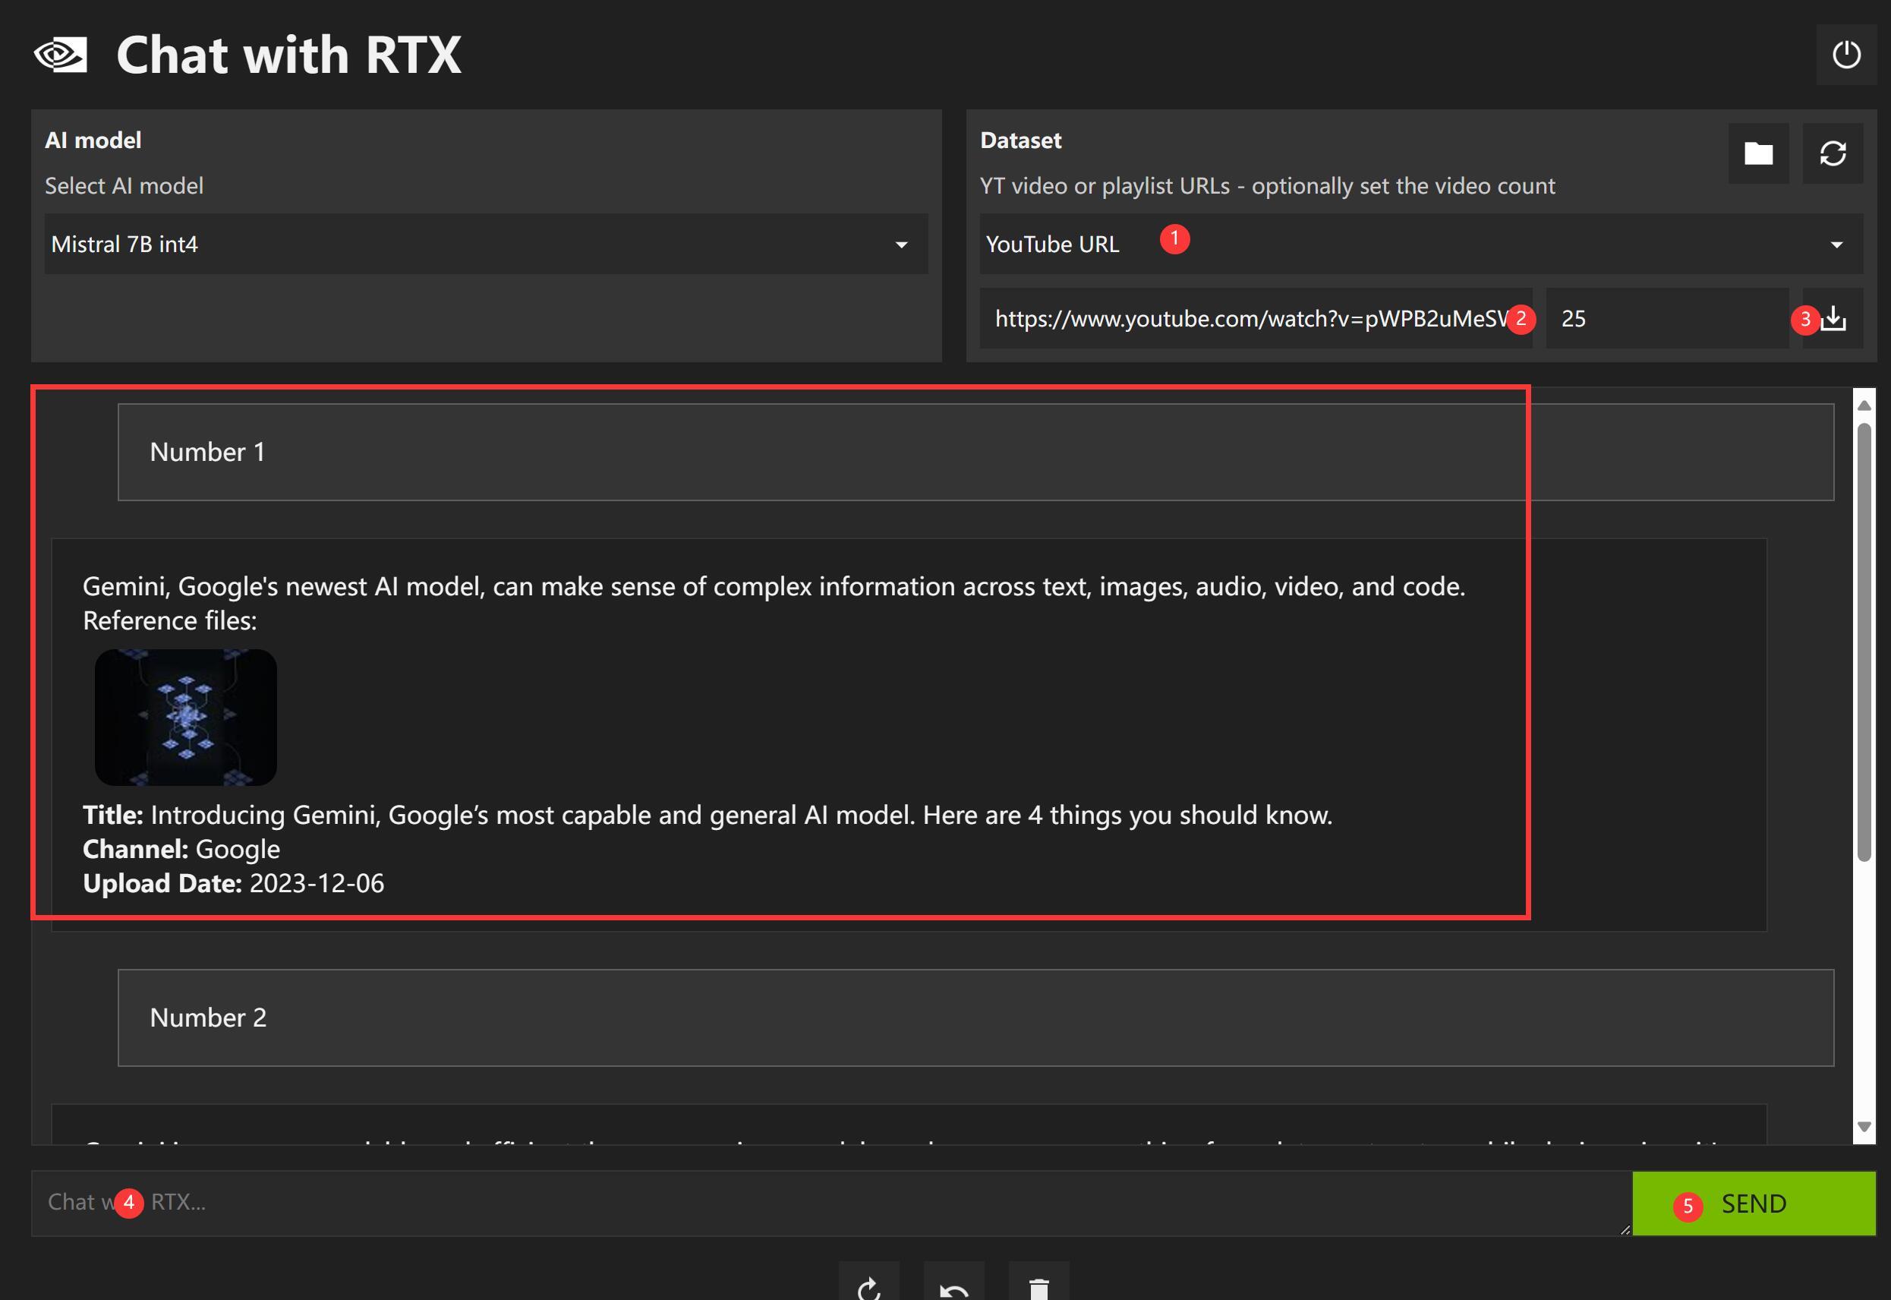Open the YouTube URL dataset dropdown
Screen dimensions: 1891x1300
[1421, 244]
